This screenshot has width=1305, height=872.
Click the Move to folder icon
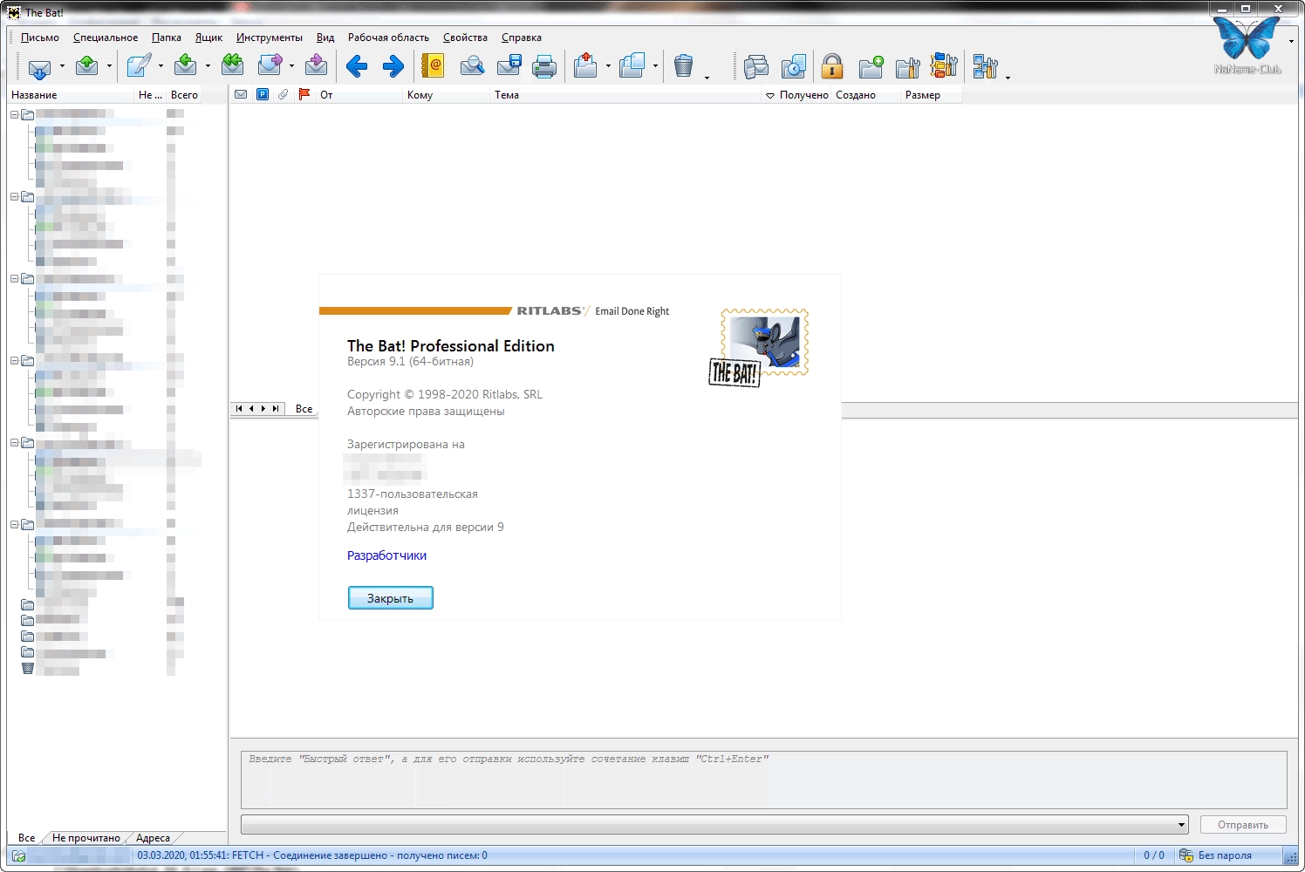tap(585, 65)
